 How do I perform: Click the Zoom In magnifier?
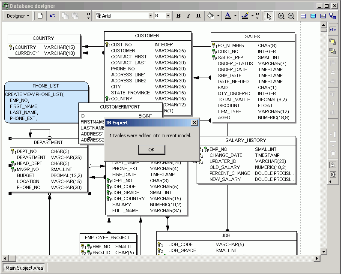point(281,16)
